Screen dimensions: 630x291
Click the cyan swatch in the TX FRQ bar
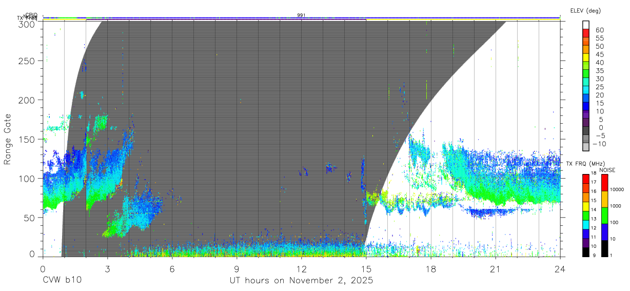(586, 224)
